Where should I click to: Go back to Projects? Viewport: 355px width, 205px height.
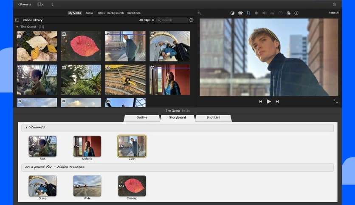[x=25, y=4]
